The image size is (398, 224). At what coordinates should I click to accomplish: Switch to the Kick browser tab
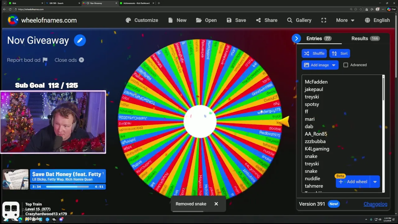[x=26, y=3]
